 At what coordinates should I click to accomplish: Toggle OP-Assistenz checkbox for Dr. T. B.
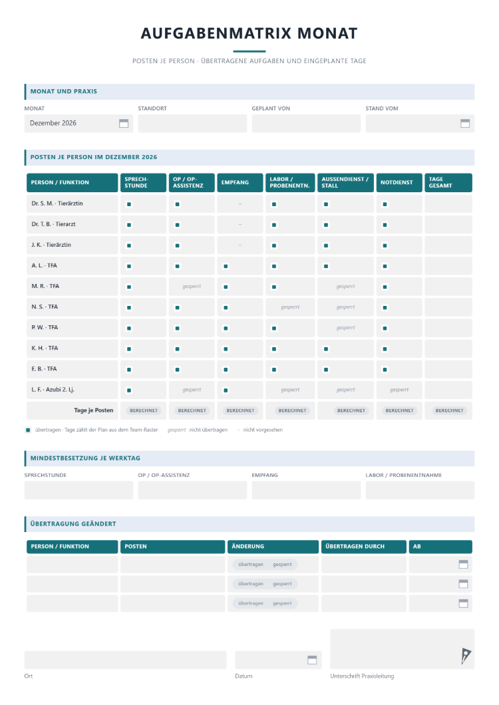pyautogui.click(x=177, y=225)
